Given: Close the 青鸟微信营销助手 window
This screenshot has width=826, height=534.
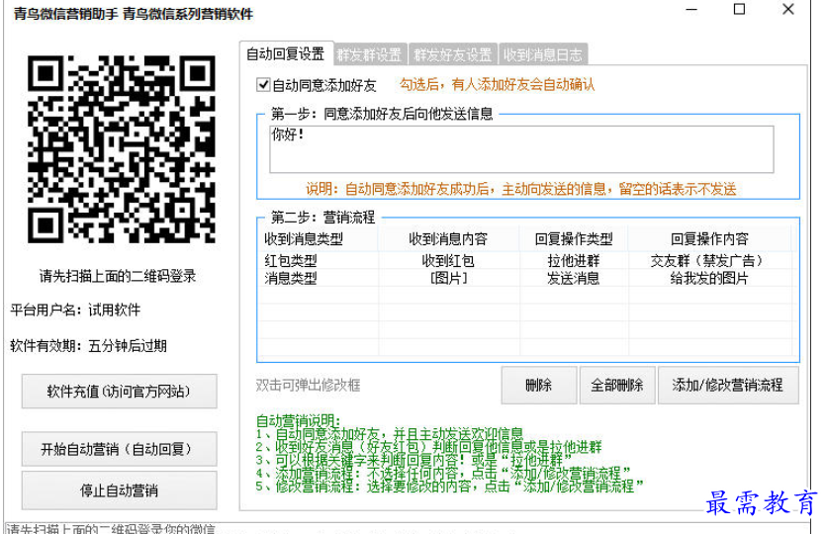Looking at the screenshot, I should (788, 10).
